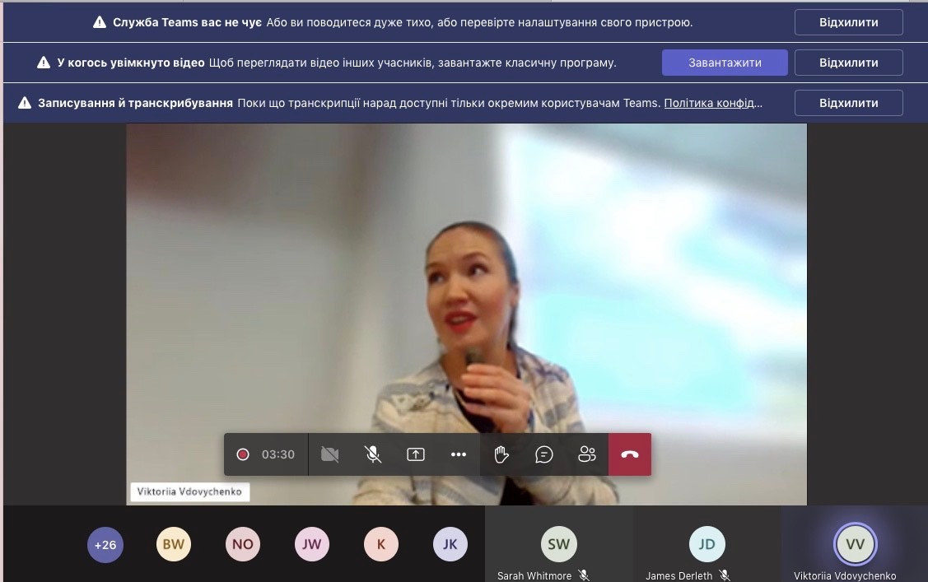Expand the +26 more participants bubble
The height and width of the screenshot is (582, 928).
[105, 544]
